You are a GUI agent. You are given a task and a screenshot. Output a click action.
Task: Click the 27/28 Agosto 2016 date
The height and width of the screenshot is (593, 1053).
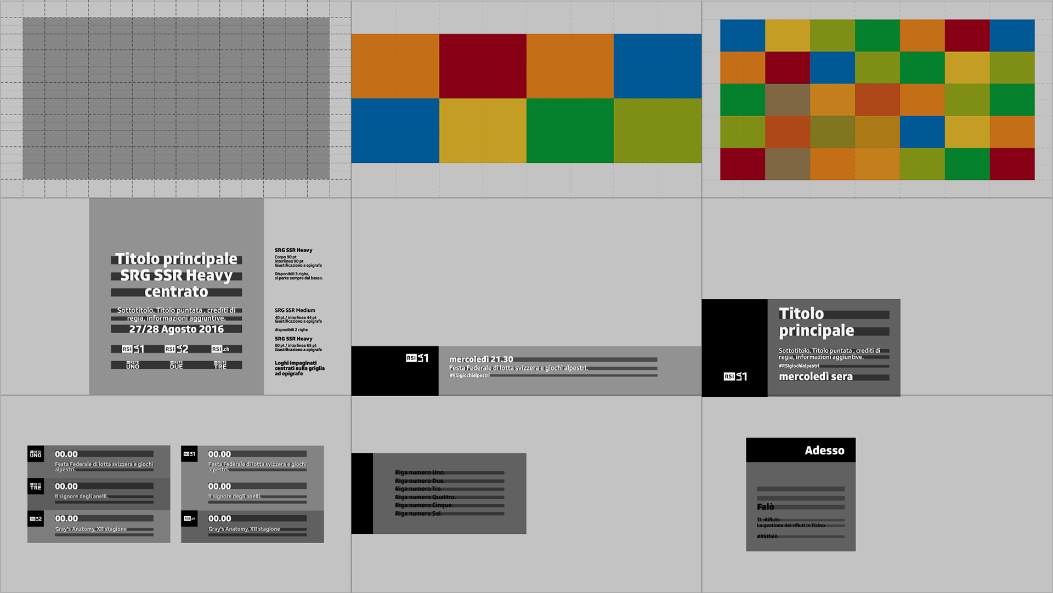[x=176, y=329]
